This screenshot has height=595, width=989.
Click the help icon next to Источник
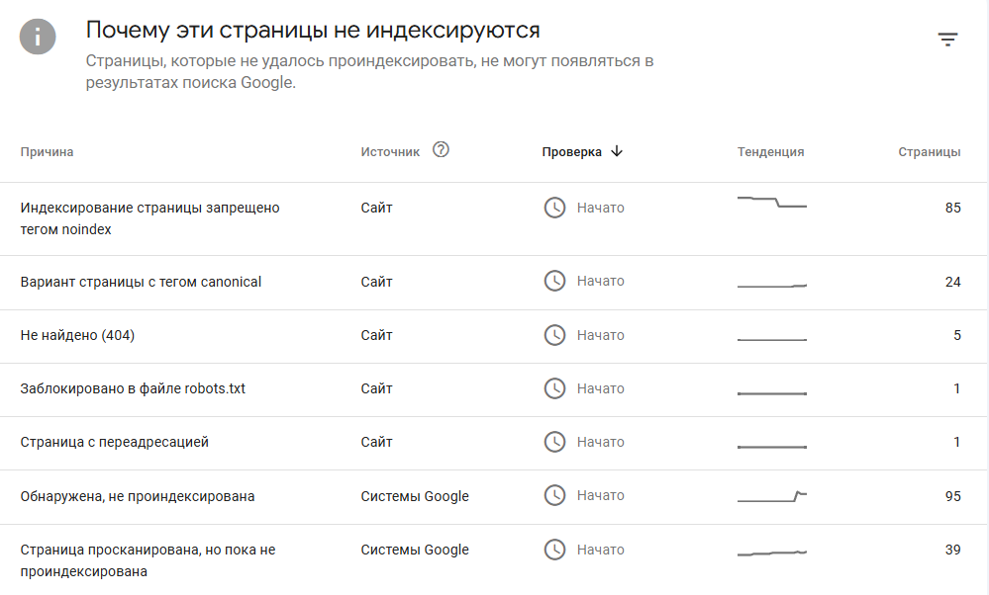(442, 150)
